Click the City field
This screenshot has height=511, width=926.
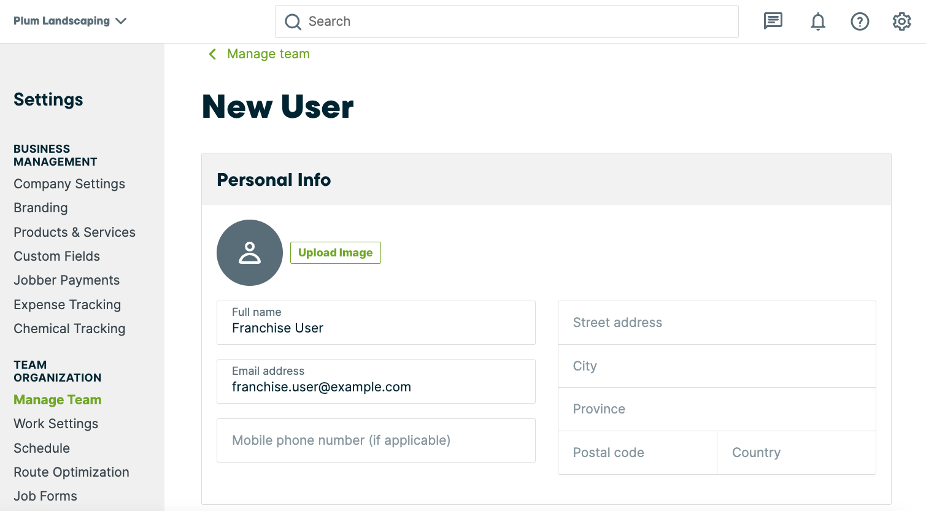(717, 366)
